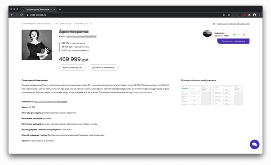Click the green +8 positive rating icon
This screenshot has height=165, width=271.
point(234,35)
